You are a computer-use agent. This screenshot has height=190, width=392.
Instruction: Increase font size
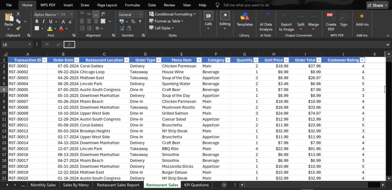click(x=64, y=22)
